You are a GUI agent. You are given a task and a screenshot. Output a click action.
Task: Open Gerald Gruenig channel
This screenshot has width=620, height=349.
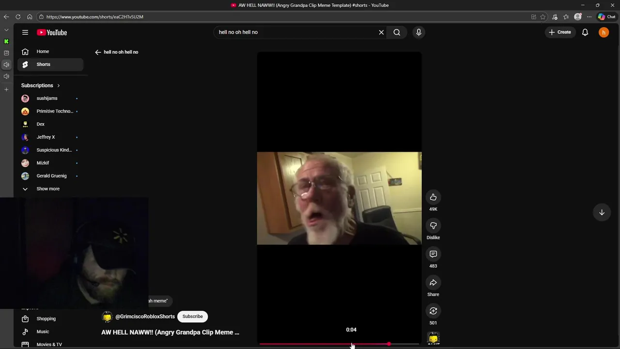pos(50,176)
